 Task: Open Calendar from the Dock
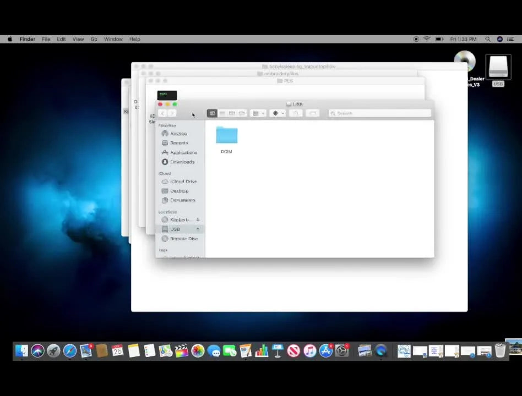[117, 351]
